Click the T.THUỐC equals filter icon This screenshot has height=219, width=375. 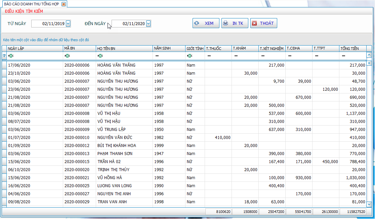(209, 56)
